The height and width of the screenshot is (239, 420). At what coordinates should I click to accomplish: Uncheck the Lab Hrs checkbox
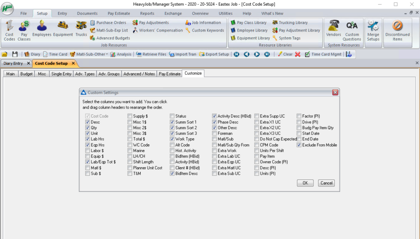87,139
